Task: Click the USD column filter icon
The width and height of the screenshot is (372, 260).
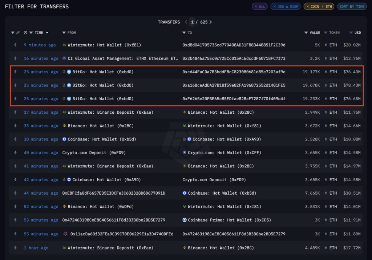Action: click(x=351, y=33)
